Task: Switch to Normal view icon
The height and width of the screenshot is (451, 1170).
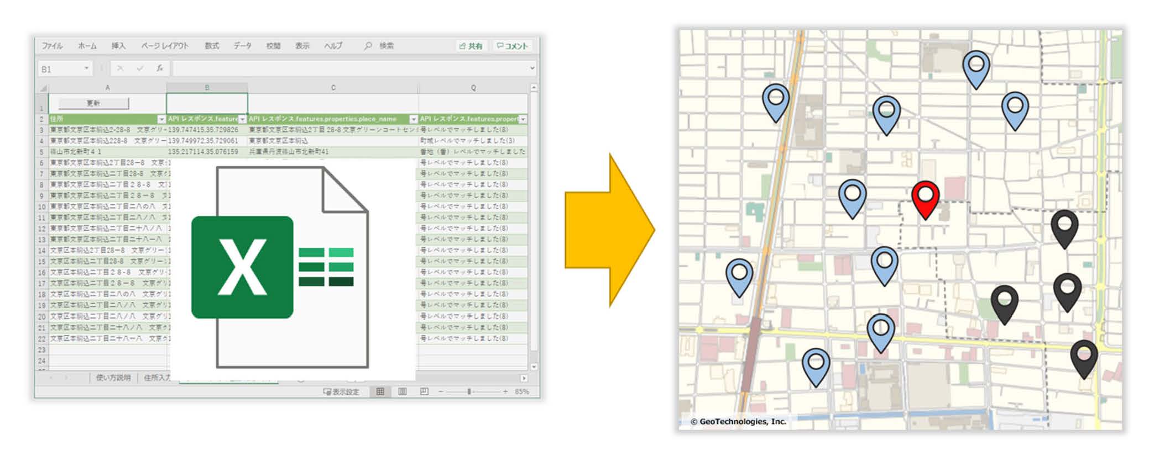Action: pyautogui.click(x=380, y=392)
